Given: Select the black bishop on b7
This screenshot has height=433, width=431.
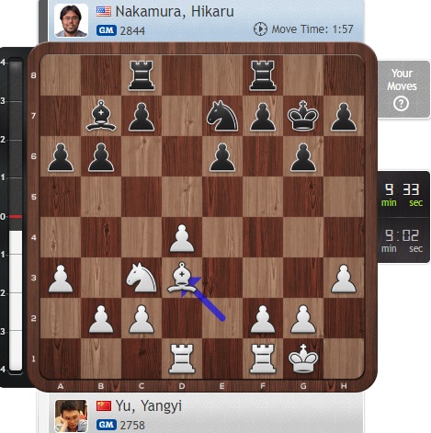Looking at the screenshot, I should (x=101, y=116).
